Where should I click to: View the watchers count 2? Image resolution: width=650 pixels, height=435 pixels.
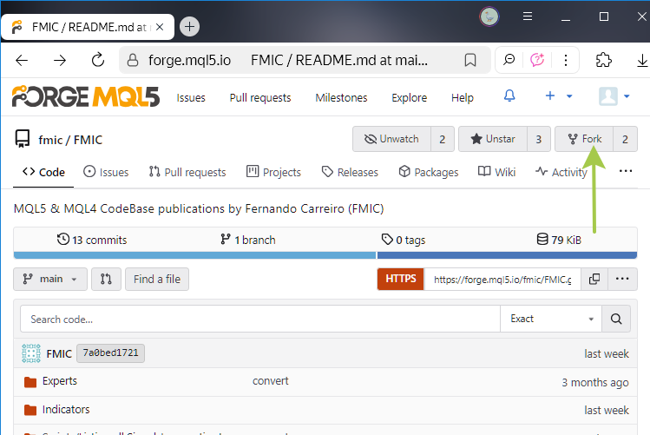(x=443, y=139)
